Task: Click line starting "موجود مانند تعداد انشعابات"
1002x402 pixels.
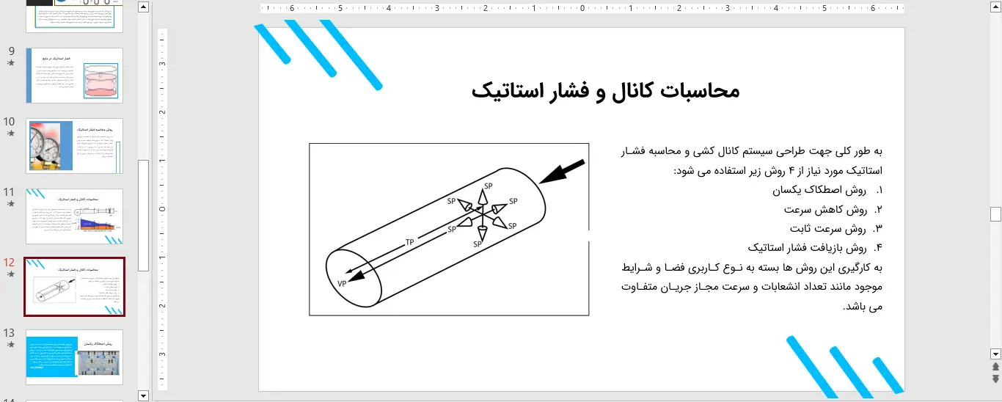Action: (x=752, y=286)
